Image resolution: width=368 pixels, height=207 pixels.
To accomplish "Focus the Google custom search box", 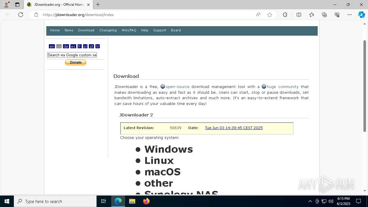I will (x=72, y=55).
